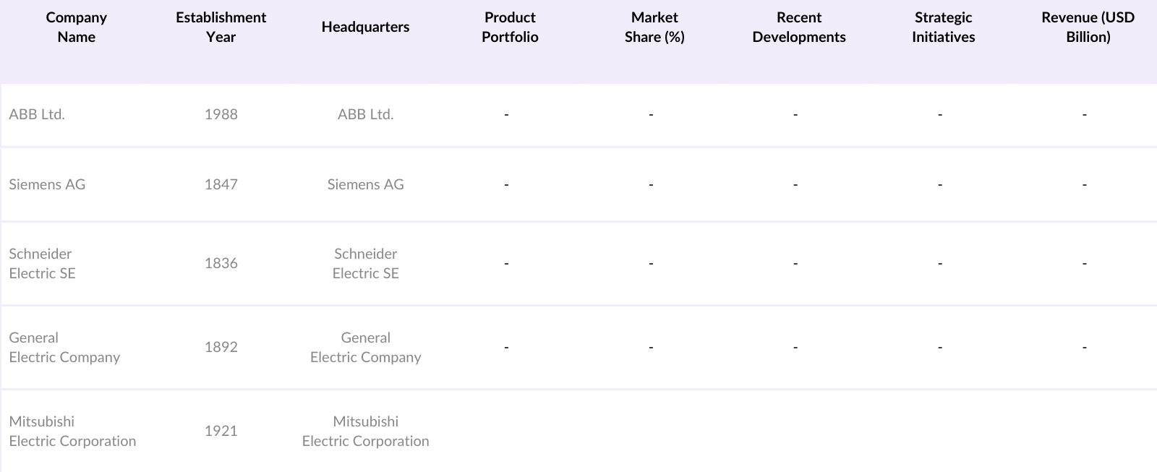
Task: Click the Product Portfolio column header
Action: tap(510, 27)
